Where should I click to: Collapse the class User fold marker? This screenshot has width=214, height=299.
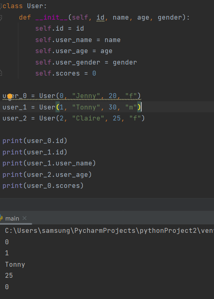1,6
